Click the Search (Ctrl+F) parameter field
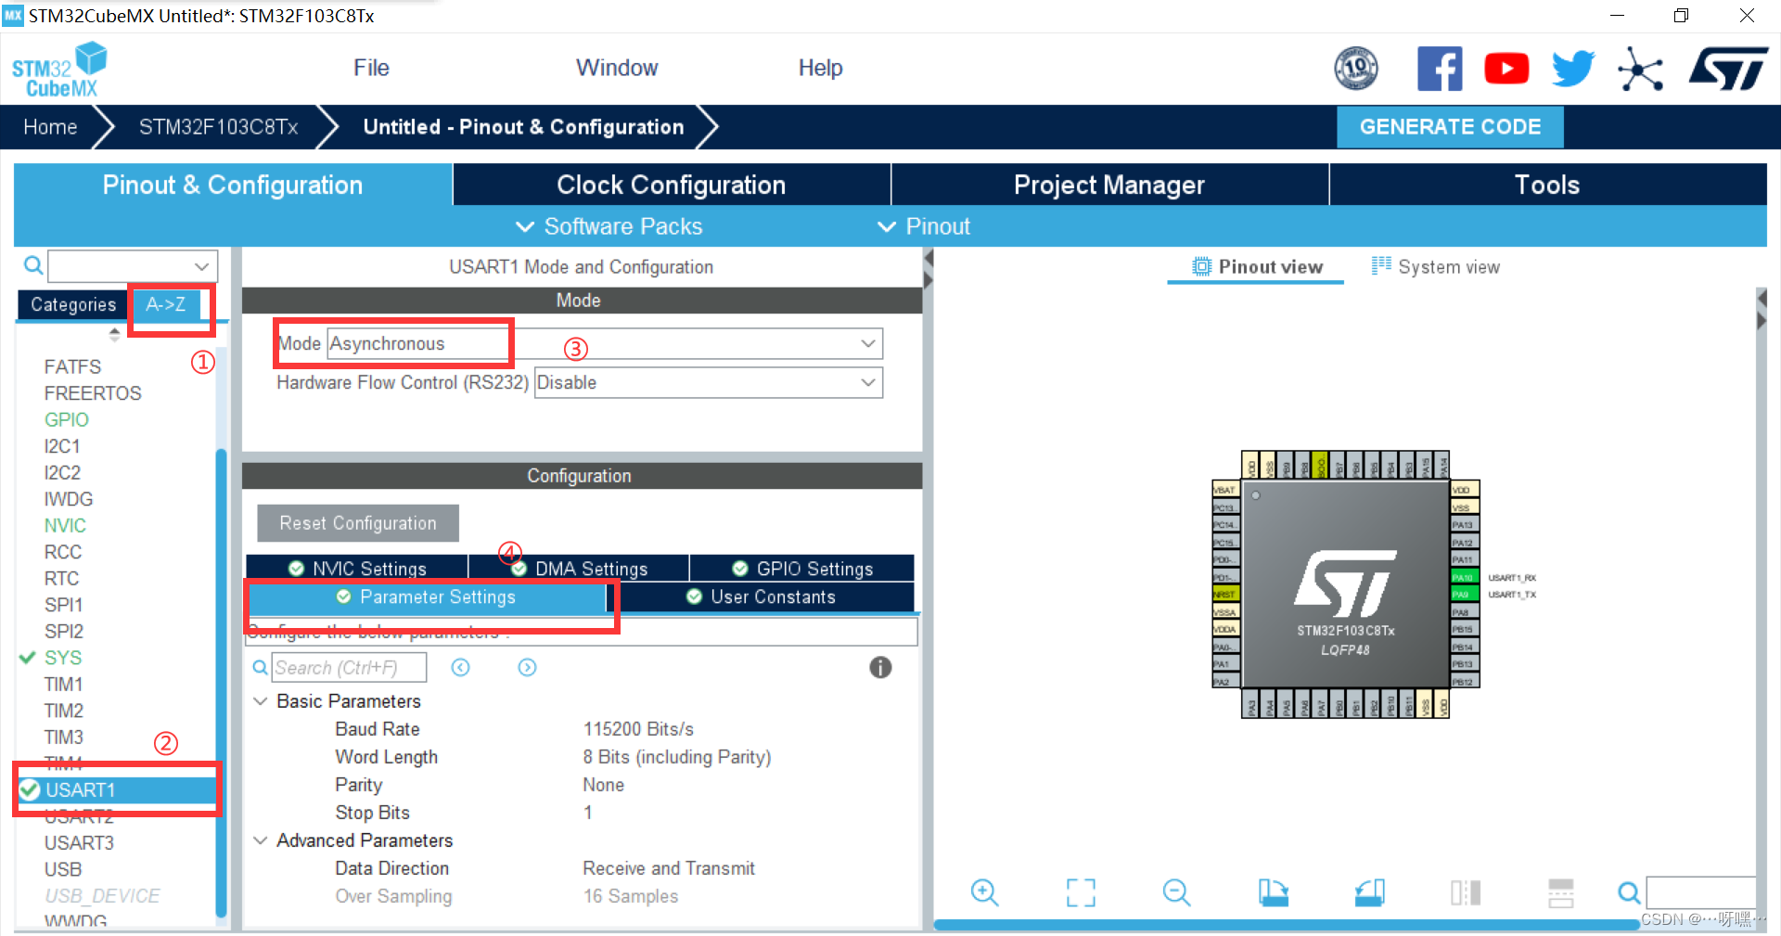The width and height of the screenshot is (1781, 936). (x=349, y=668)
